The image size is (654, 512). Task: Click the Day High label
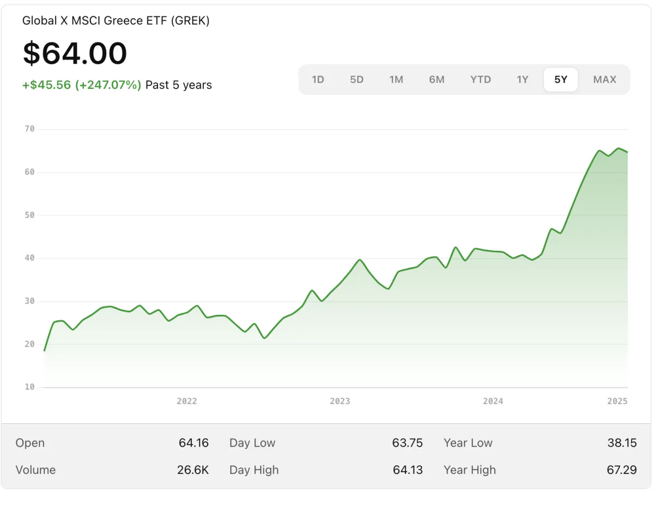[254, 470]
